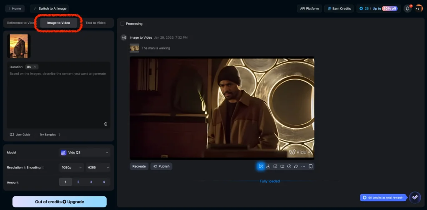Open the user profile avatar
This screenshot has width=427, height=210.
tap(418, 8)
